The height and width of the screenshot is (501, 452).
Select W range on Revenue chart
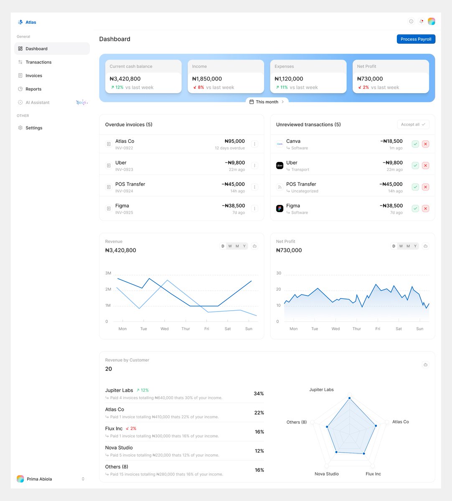pyautogui.click(x=230, y=246)
